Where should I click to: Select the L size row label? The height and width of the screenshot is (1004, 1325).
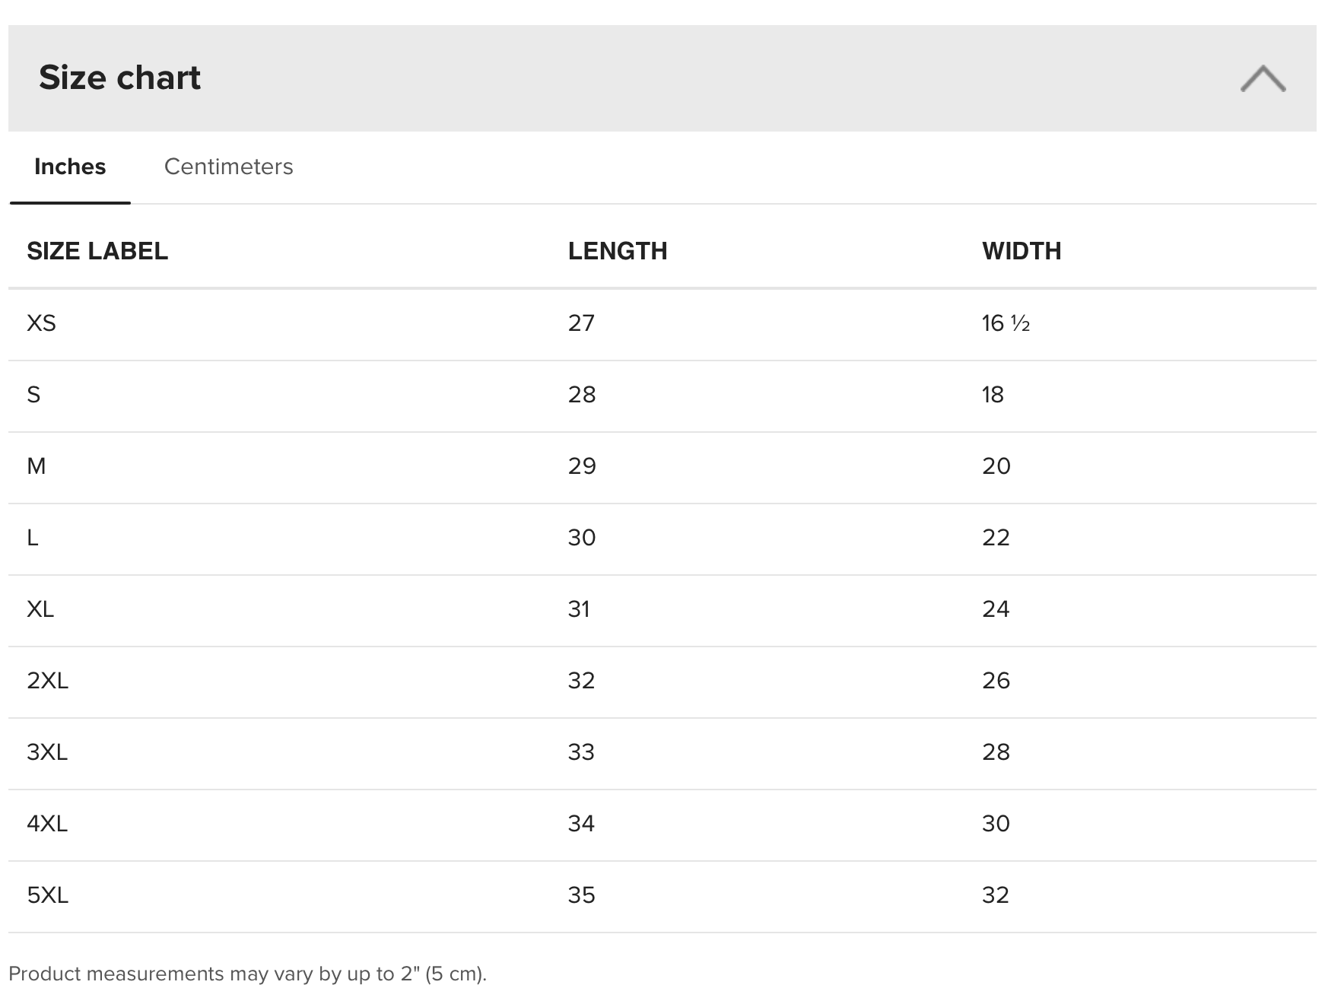[33, 538]
